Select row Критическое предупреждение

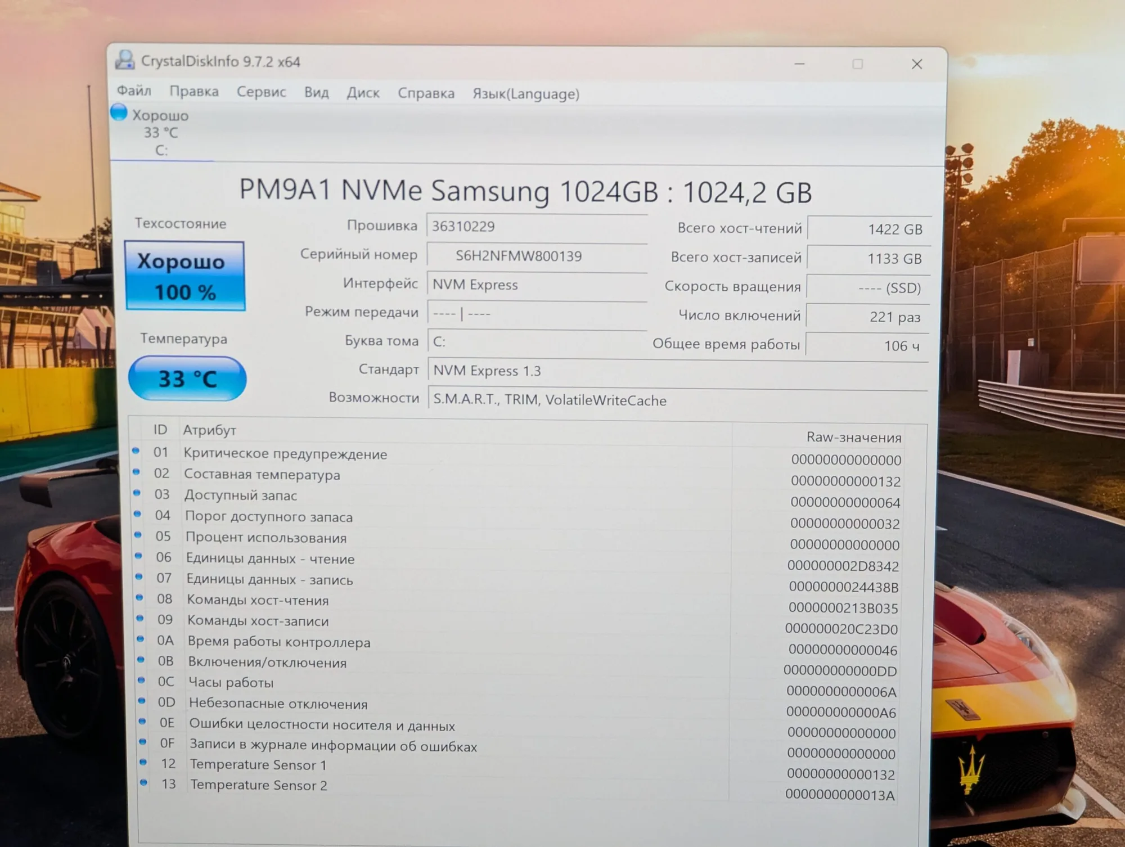coord(517,456)
